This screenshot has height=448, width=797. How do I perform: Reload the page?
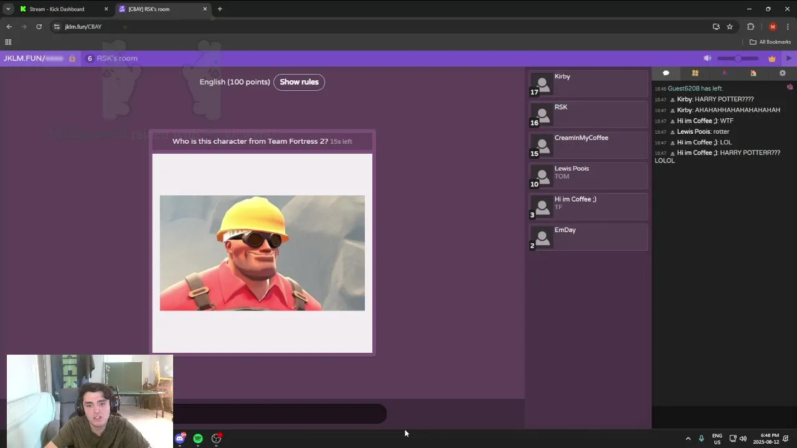coord(39,27)
